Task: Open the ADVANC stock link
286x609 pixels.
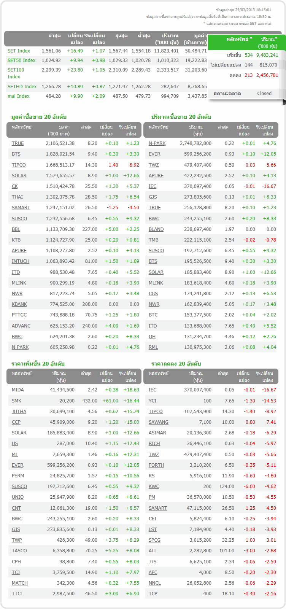Action: [21, 326]
